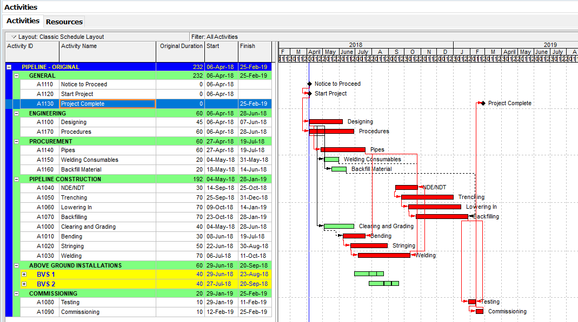Collapse the COMMISSIONING group
Screen dimensions: 578x322
tap(17, 294)
